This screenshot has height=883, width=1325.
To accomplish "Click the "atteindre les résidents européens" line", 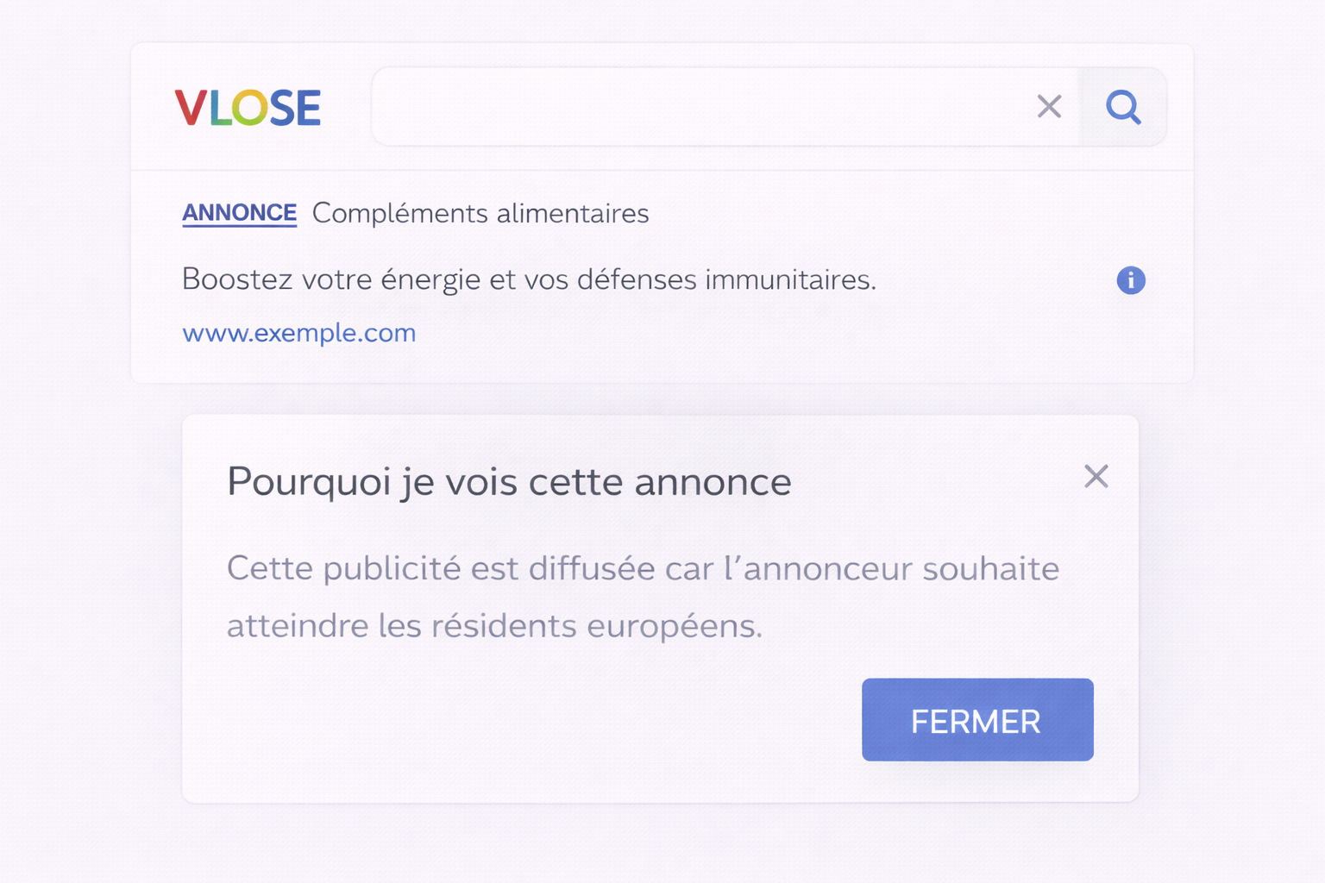I will coord(494,626).
